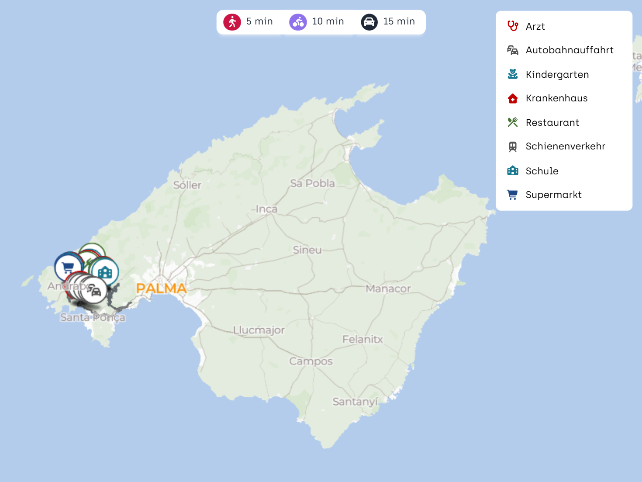Click the Llucmajor town label
The height and width of the screenshot is (482, 642).
pos(259,330)
